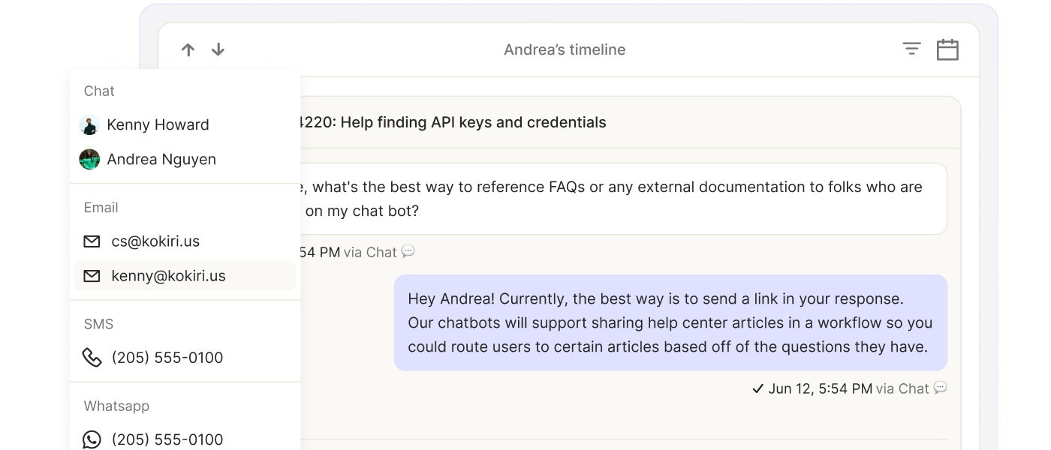Select Andrea Nguyen chat option
Image resolution: width=1051 pixels, height=450 pixels.
(161, 159)
